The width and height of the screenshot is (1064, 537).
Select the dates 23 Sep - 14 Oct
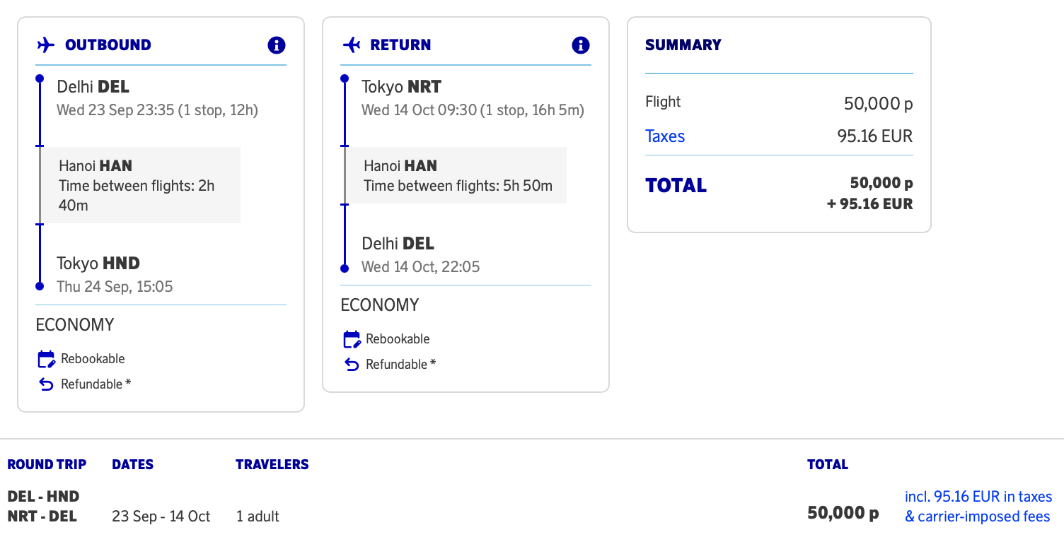click(x=160, y=516)
